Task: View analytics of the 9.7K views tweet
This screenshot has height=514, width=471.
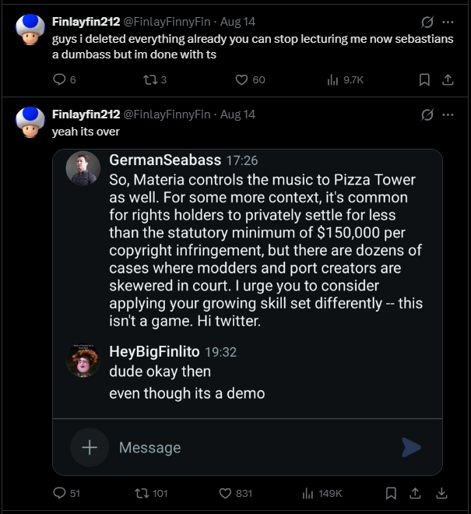Action: click(332, 79)
